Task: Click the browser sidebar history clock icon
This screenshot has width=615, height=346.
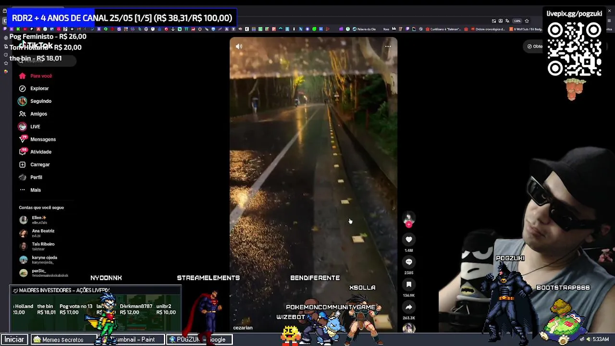Action: pyautogui.click(x=6, y=54)
